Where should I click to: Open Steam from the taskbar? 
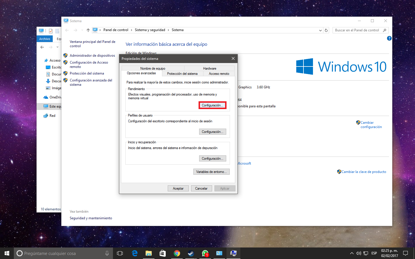tap(191, 253)
